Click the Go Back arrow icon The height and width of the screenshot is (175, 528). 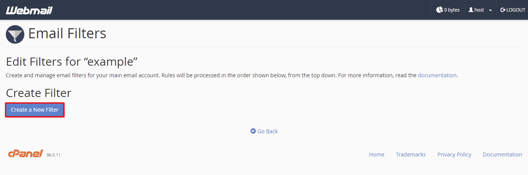[x=253, y=131]
